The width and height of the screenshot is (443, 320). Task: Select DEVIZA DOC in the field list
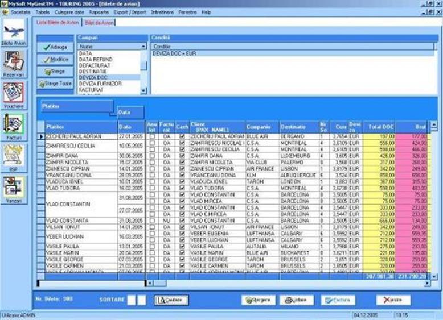pos(109,77)
